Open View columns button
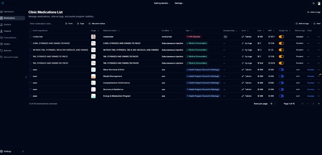The height and width of the screenshot is (155, 322). coord(317,24)
